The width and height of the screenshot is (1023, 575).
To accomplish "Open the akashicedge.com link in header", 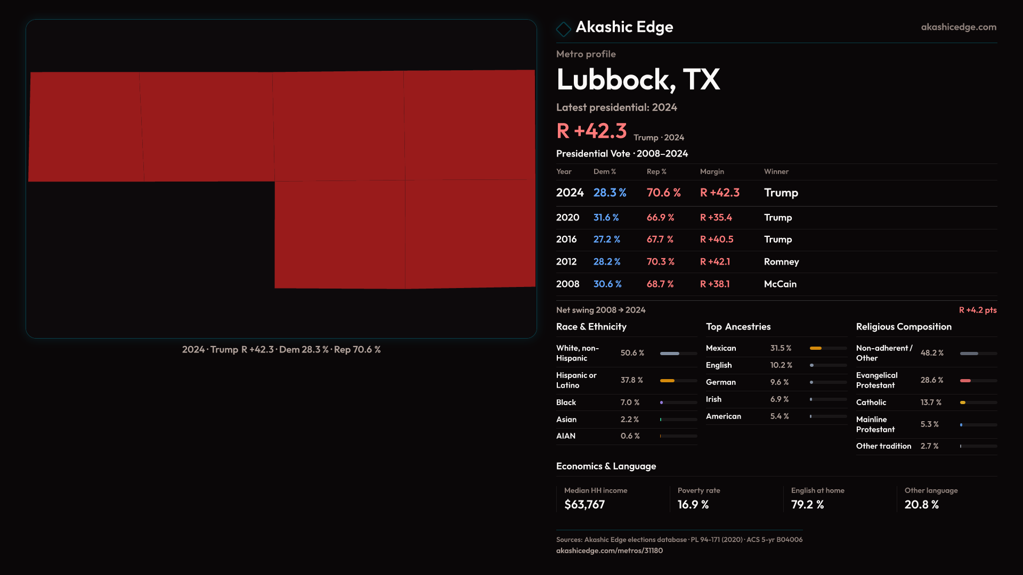I will tap(958, 27).
